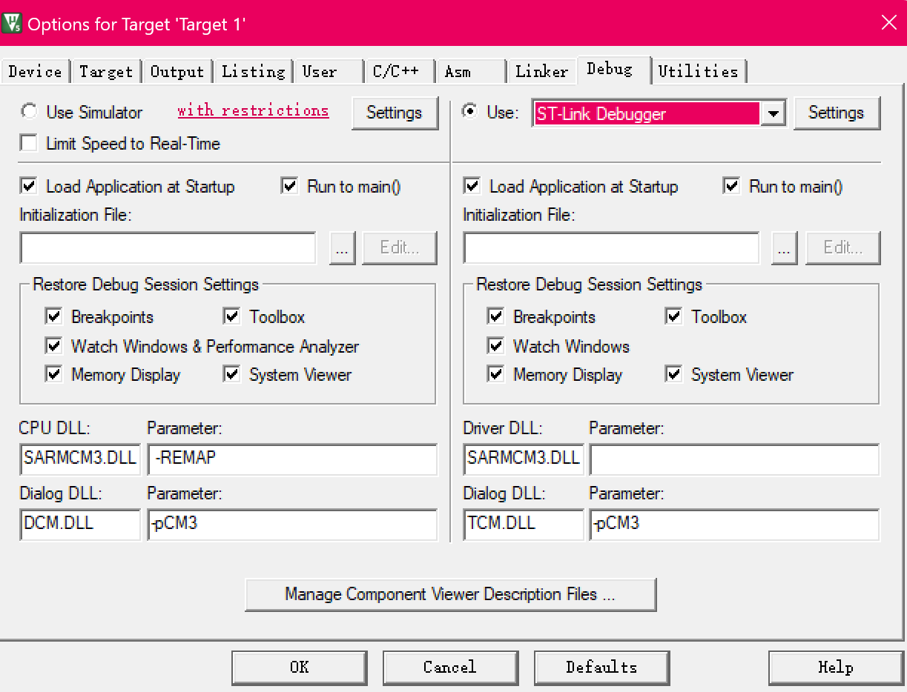Toggle debugger Memory Display checkbox
The height and width of the screenshot is (692, 907).
pos(495,374)
